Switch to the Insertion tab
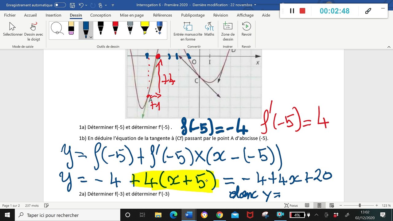 tap(53, 15)
